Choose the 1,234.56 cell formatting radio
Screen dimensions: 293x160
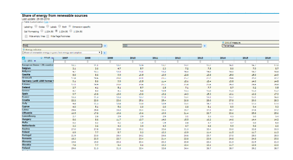pyautogui.click(x=56, y=31)
